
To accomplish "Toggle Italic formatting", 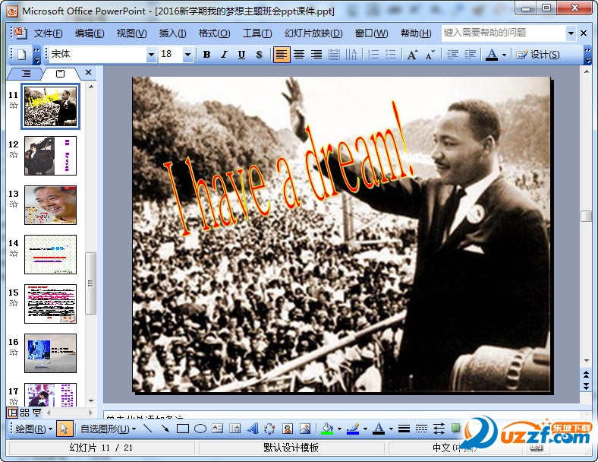I will (225, 55).
